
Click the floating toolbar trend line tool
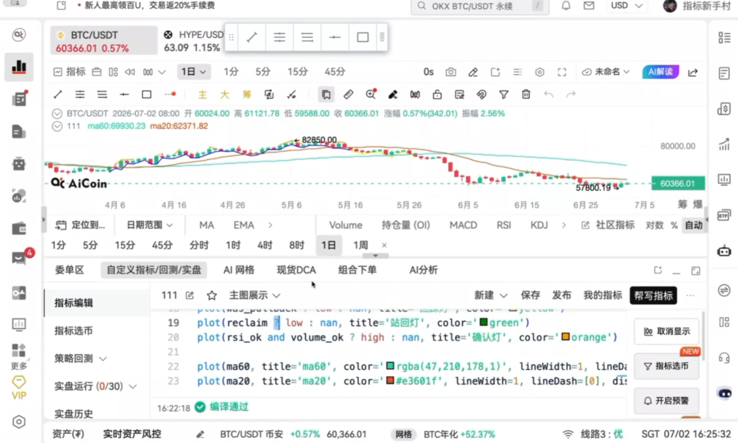(252, 37)
